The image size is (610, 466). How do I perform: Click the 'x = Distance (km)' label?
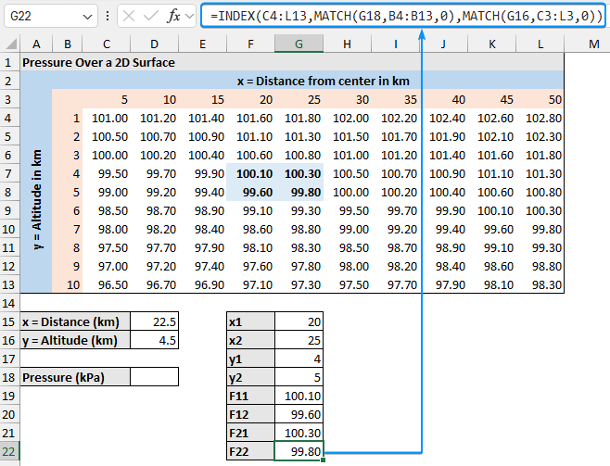pyautogui.click(x=75, y=321)
